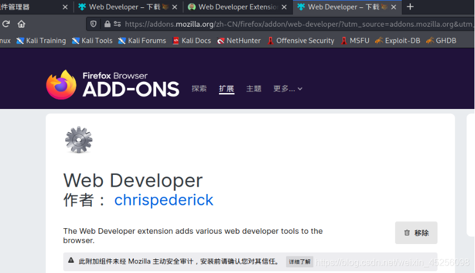Screen dimensions: 475x273
Task: Close the first Web Developer tab
Action: click(x=175, y=7)
